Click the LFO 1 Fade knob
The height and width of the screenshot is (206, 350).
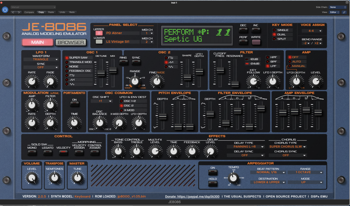tap(50, 81)
